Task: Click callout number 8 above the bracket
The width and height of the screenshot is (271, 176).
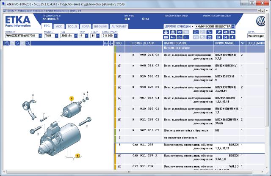Action: 33,95
